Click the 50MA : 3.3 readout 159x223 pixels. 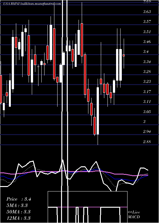pyautogui.click(x=18, y=212)
